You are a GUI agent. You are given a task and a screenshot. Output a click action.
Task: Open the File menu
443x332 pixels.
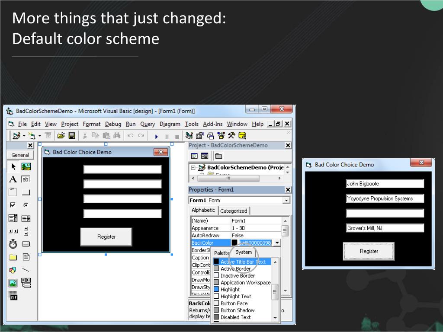(22, 124)
